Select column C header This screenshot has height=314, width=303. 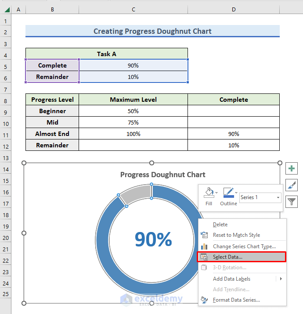pyautogui.click(x=133, y=10)
